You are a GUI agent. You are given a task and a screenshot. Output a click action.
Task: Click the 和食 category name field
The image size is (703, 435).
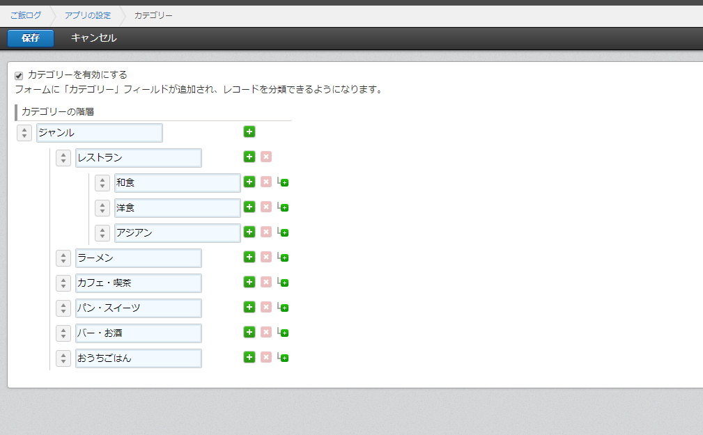178,183
